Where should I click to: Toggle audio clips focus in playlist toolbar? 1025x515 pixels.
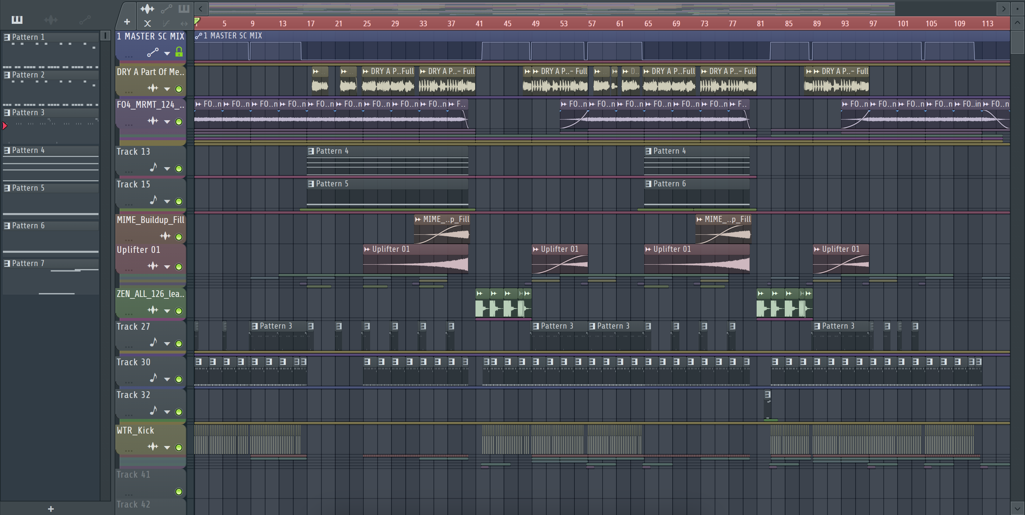(x=147, y=8)
